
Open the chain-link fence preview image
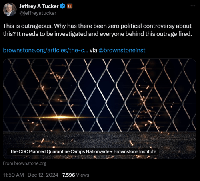tap(100, 109)
